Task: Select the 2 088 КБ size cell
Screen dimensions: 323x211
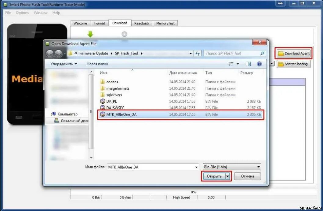Action: point(254,101)
